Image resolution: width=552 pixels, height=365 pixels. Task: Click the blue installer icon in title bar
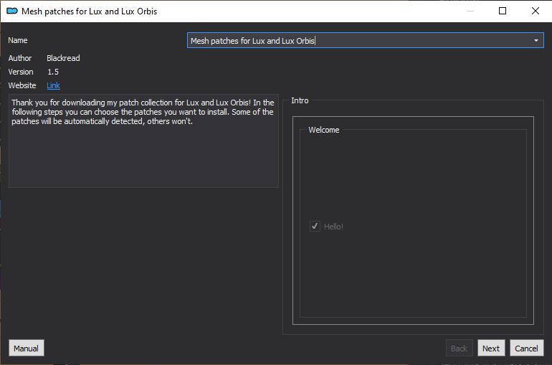(x=12, y=11)
